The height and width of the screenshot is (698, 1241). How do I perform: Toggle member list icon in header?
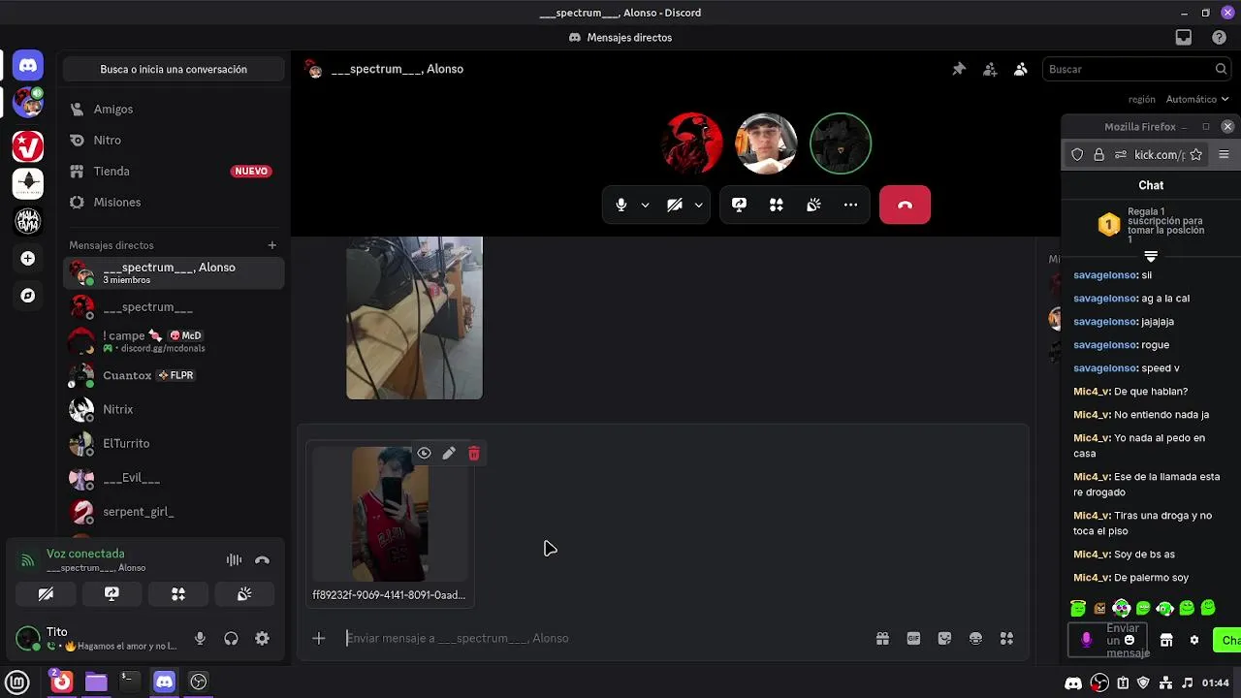point(1021,69)
